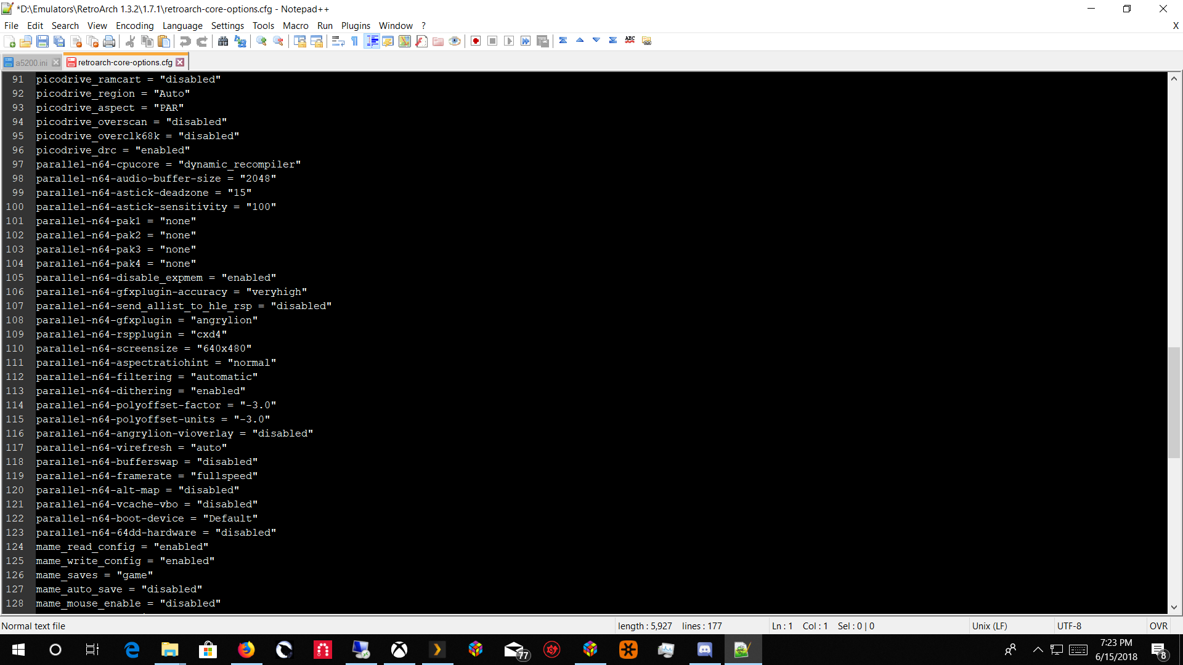The image size is (1183, 665).
Task: Click the user defined language icon
Action: 388,41
